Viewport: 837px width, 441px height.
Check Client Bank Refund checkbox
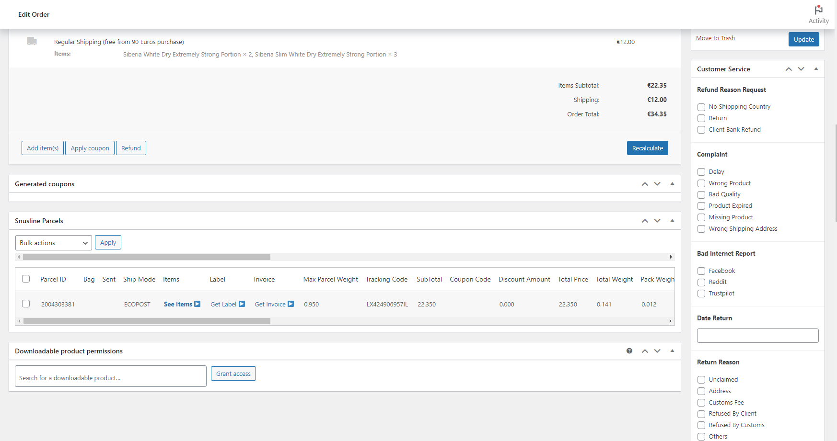pyautogui.click(x=701, y=130)
